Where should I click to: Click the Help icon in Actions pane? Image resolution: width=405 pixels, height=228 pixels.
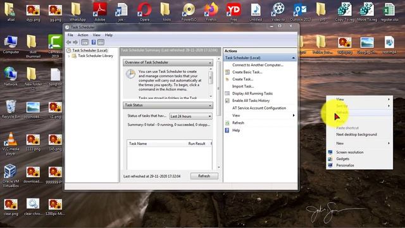click(x=227, y=130)
